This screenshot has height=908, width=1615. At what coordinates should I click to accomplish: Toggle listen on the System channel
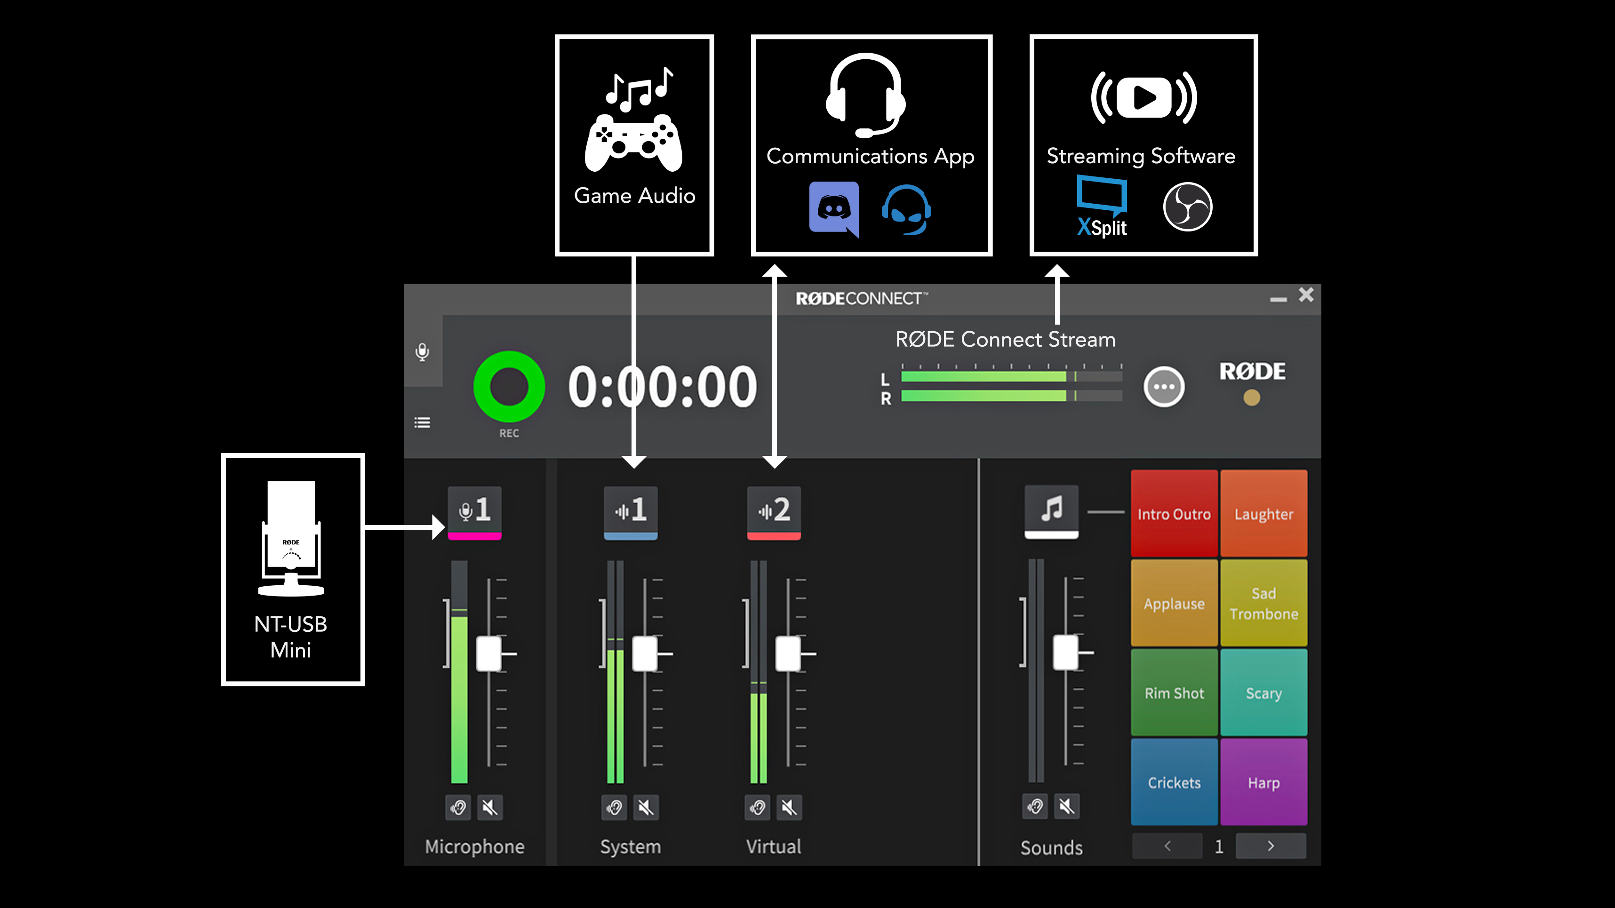(615, 807)
